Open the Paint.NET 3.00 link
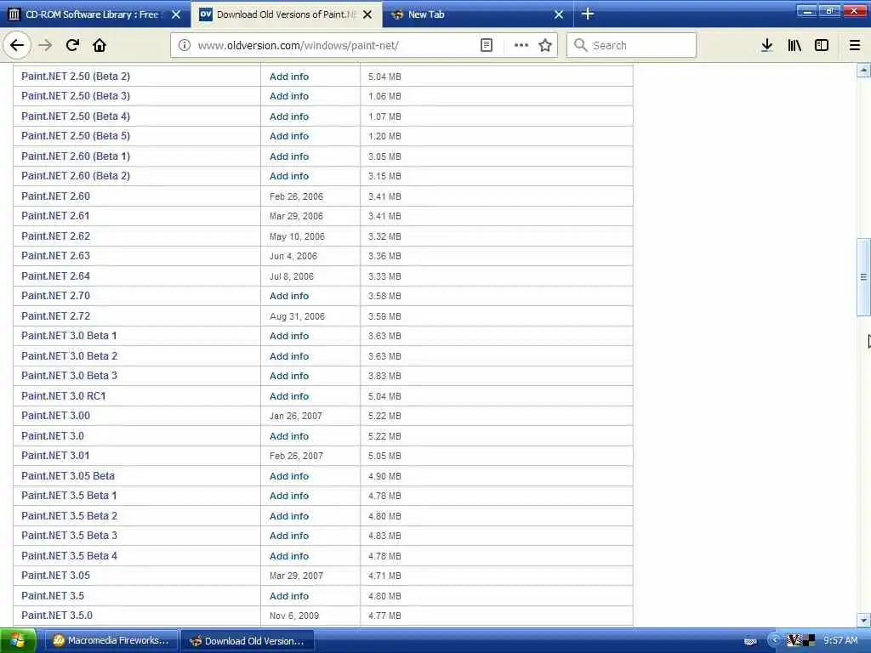This screenshot has height=653, width=871. [55, 416]
